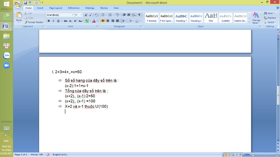Activate the Format Painter tool

tap(34, 22)
